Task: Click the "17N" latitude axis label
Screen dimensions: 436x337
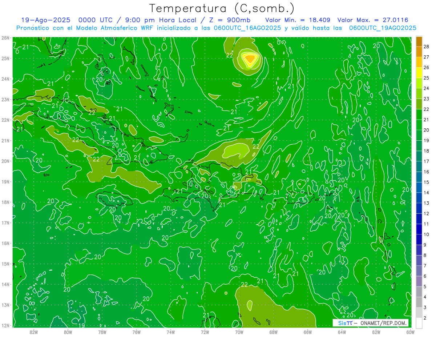Action: [5, 222]
